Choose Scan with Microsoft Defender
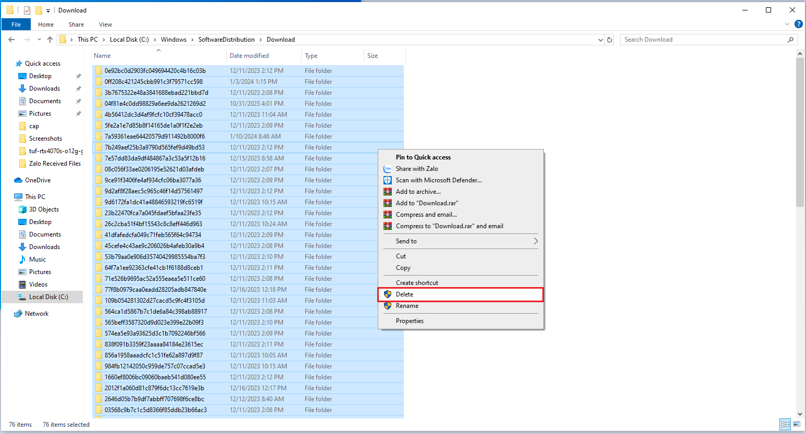 coord(461,180)
